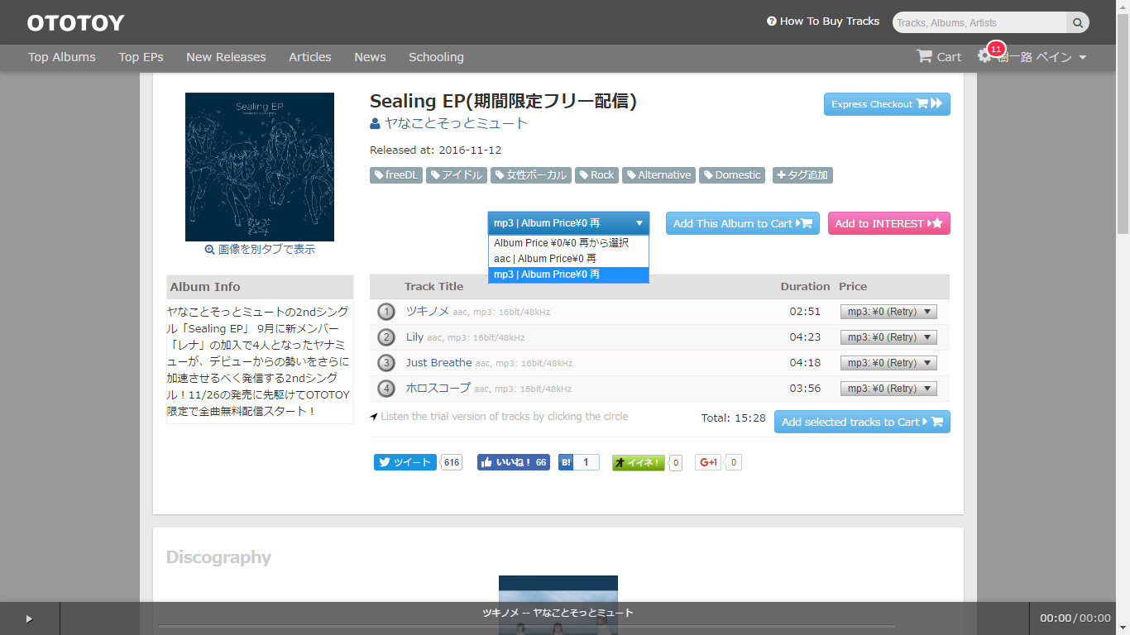Screen dimensions: 1130x635
Task: Click the Add to INTEREST button
Action: tap(888, 223)
